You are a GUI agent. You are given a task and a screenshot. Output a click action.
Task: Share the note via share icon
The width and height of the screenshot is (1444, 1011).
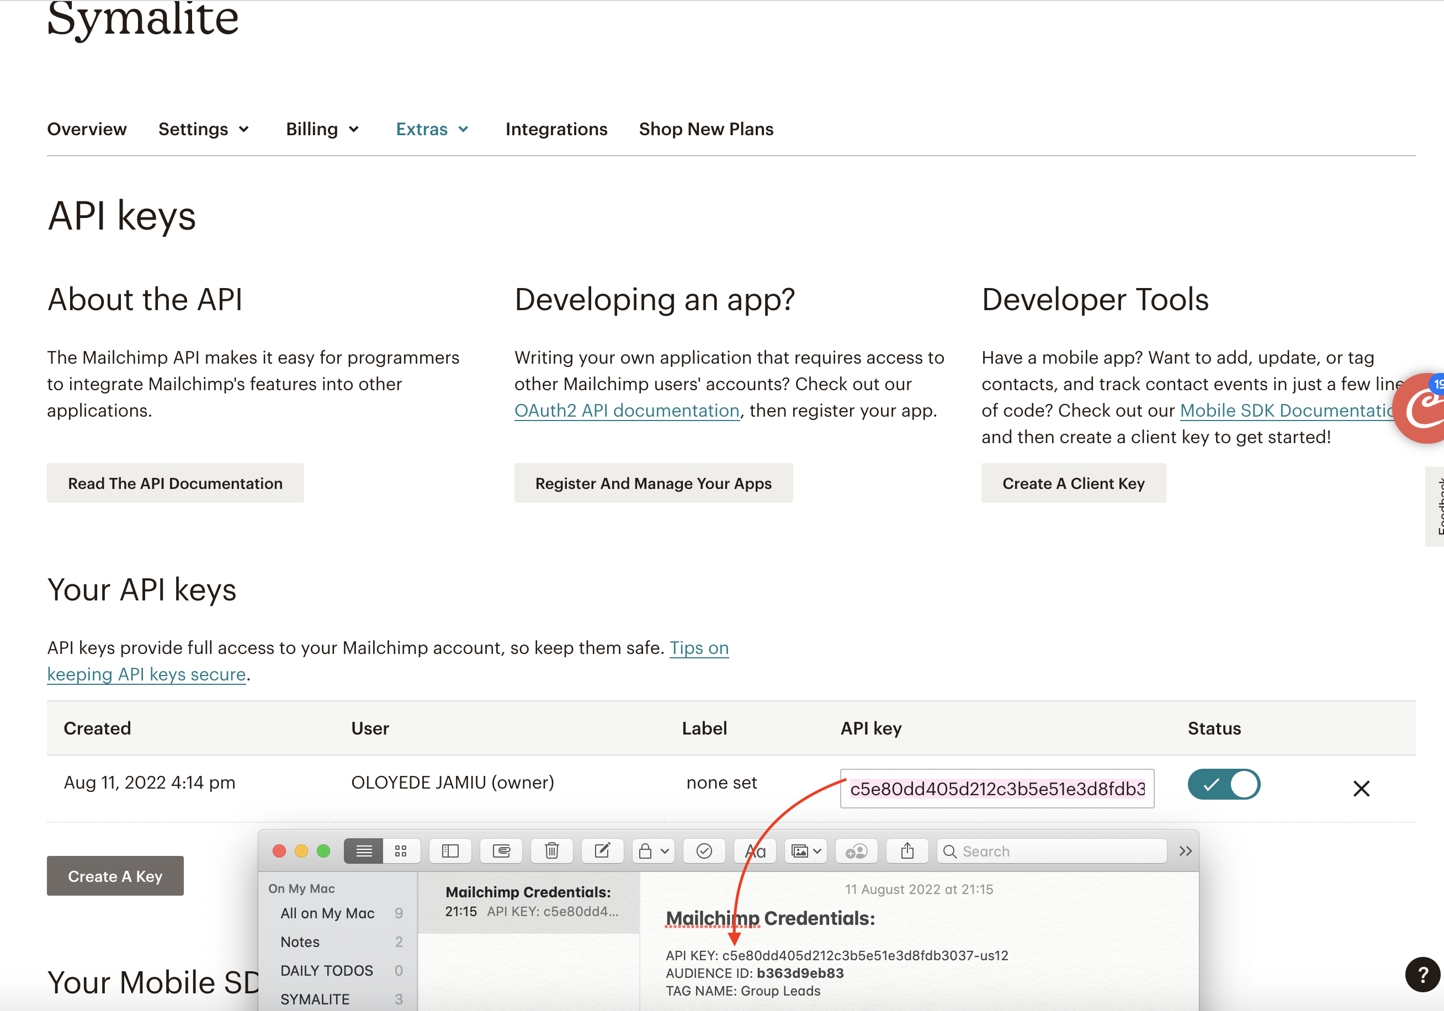(x=906, y=850)
